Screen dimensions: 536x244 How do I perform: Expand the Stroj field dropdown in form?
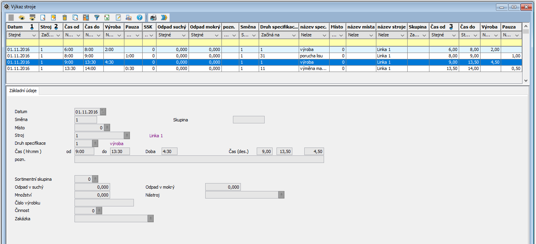(127, 136)
